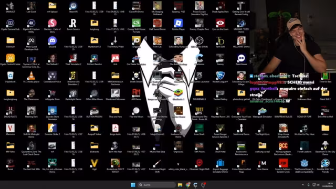
Task: Open the taskbar volume control
Action: pyautogui.click(x=318, y=185)
